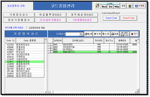Open the 도움말 help question-mark icon

pos(140,6)
